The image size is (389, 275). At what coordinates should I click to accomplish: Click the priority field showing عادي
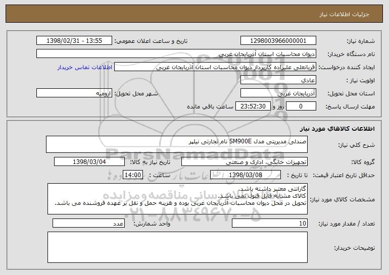pos(278,80)
